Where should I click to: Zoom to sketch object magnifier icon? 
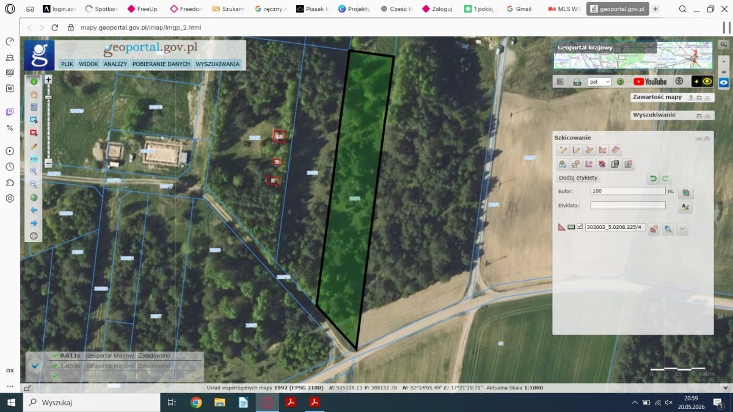click(x=669, y=229)
